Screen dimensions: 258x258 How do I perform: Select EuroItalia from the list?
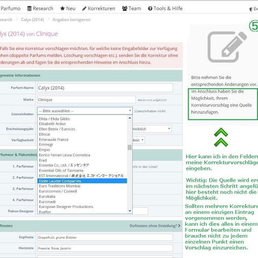click(x=82, y=196)
